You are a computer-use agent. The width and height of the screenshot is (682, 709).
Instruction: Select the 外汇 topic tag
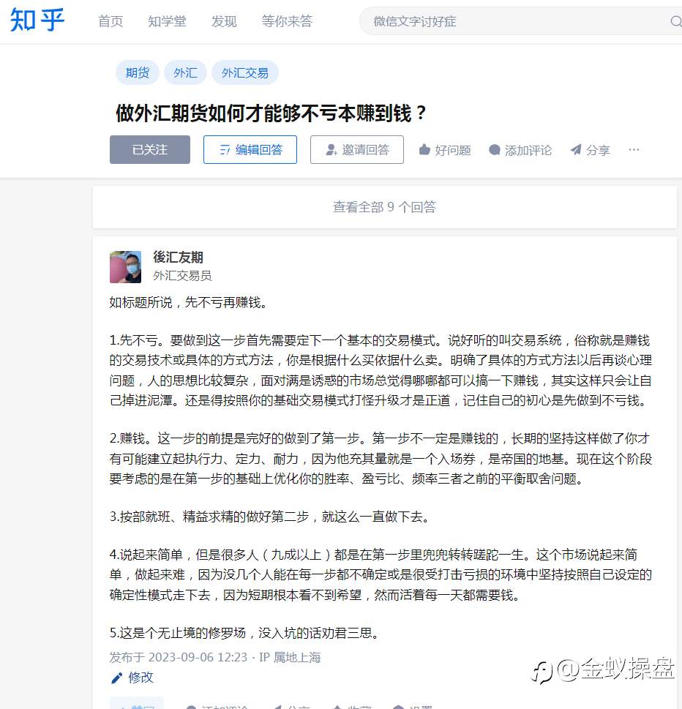[x=185, y=72]
